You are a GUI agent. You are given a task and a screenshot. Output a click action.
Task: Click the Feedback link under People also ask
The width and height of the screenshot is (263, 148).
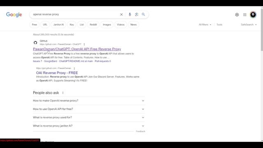[x=141, y=132]
